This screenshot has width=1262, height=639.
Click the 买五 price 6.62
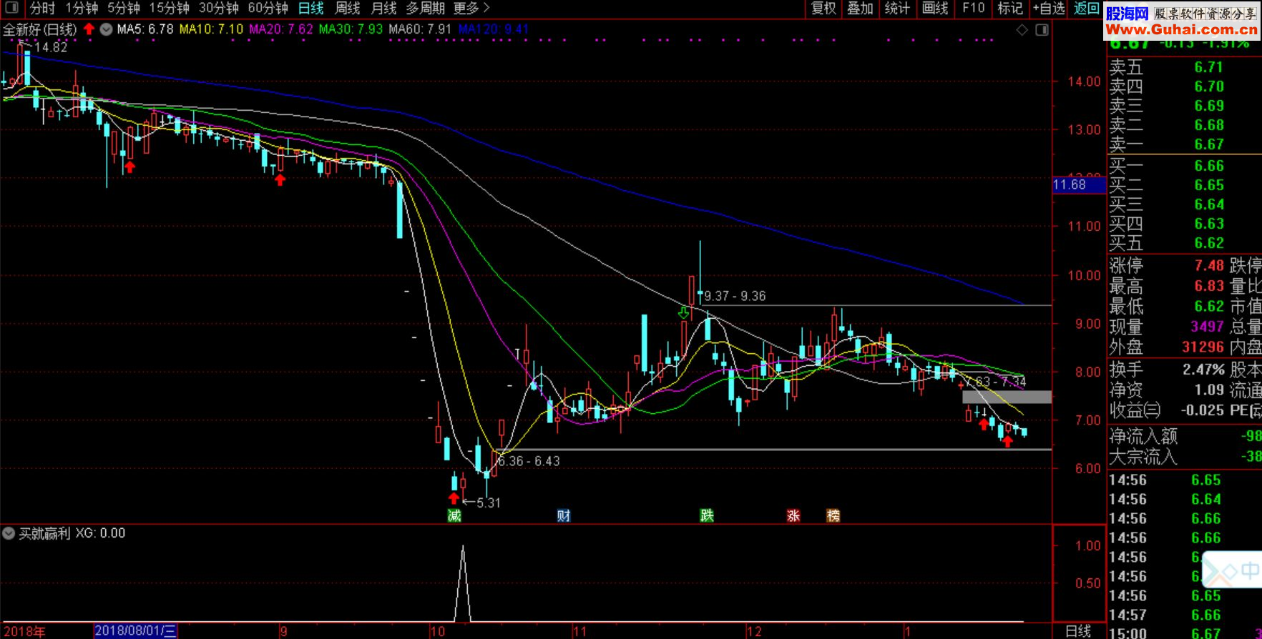tap(1208, 243)
